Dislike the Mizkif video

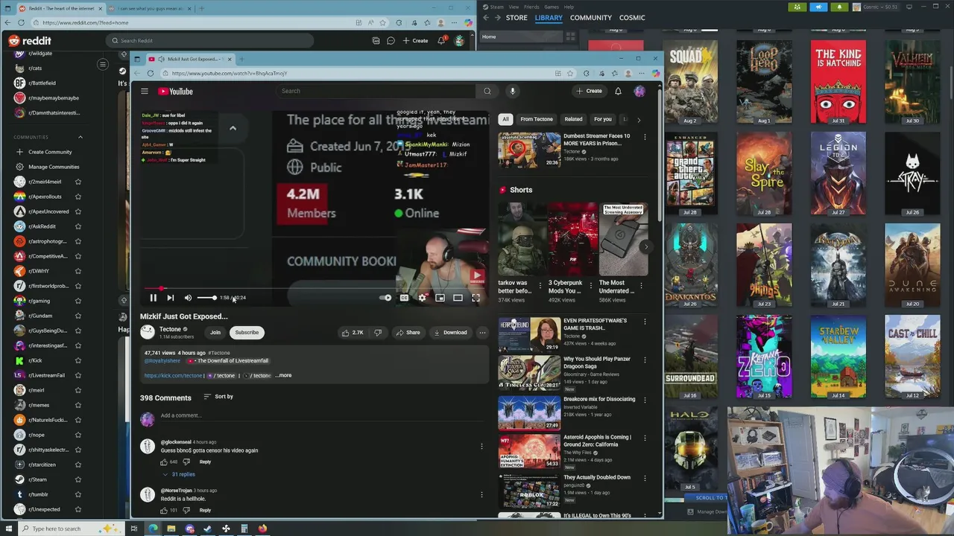378,333
